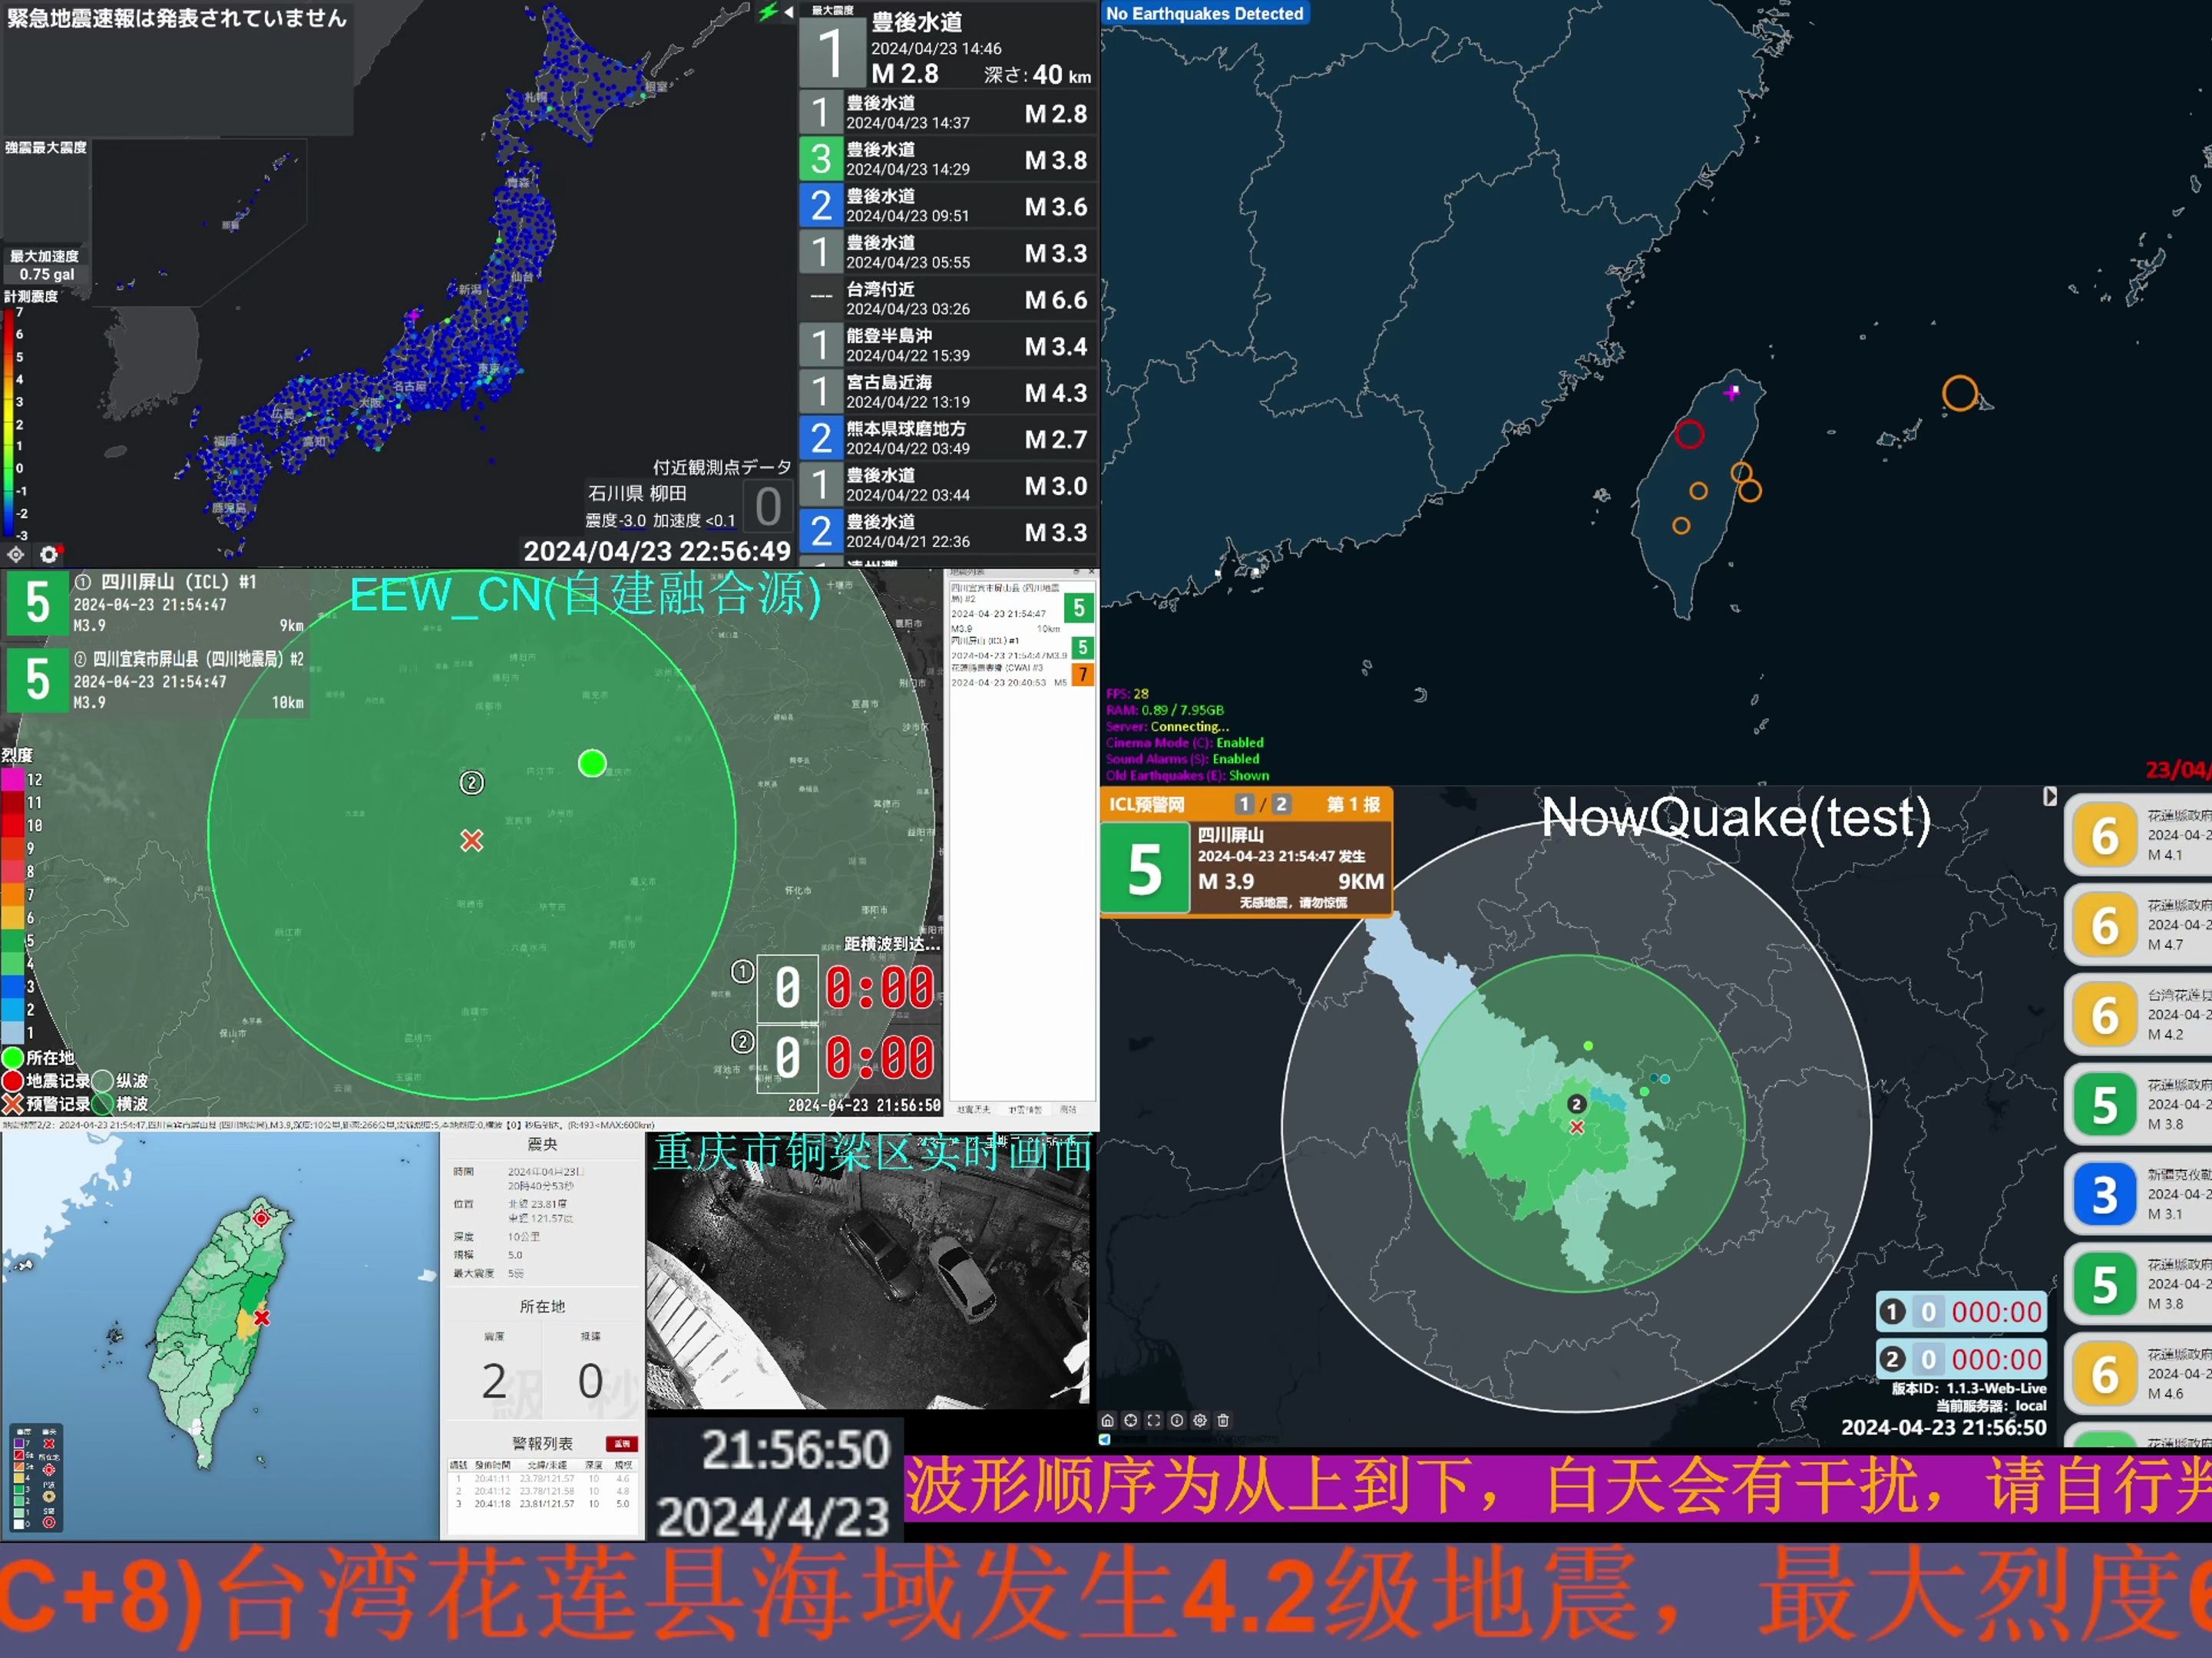Click red X epicenter on Taiwan intensity map
Viewport: 2212px width, 1658px height.
click(262, 1318)
